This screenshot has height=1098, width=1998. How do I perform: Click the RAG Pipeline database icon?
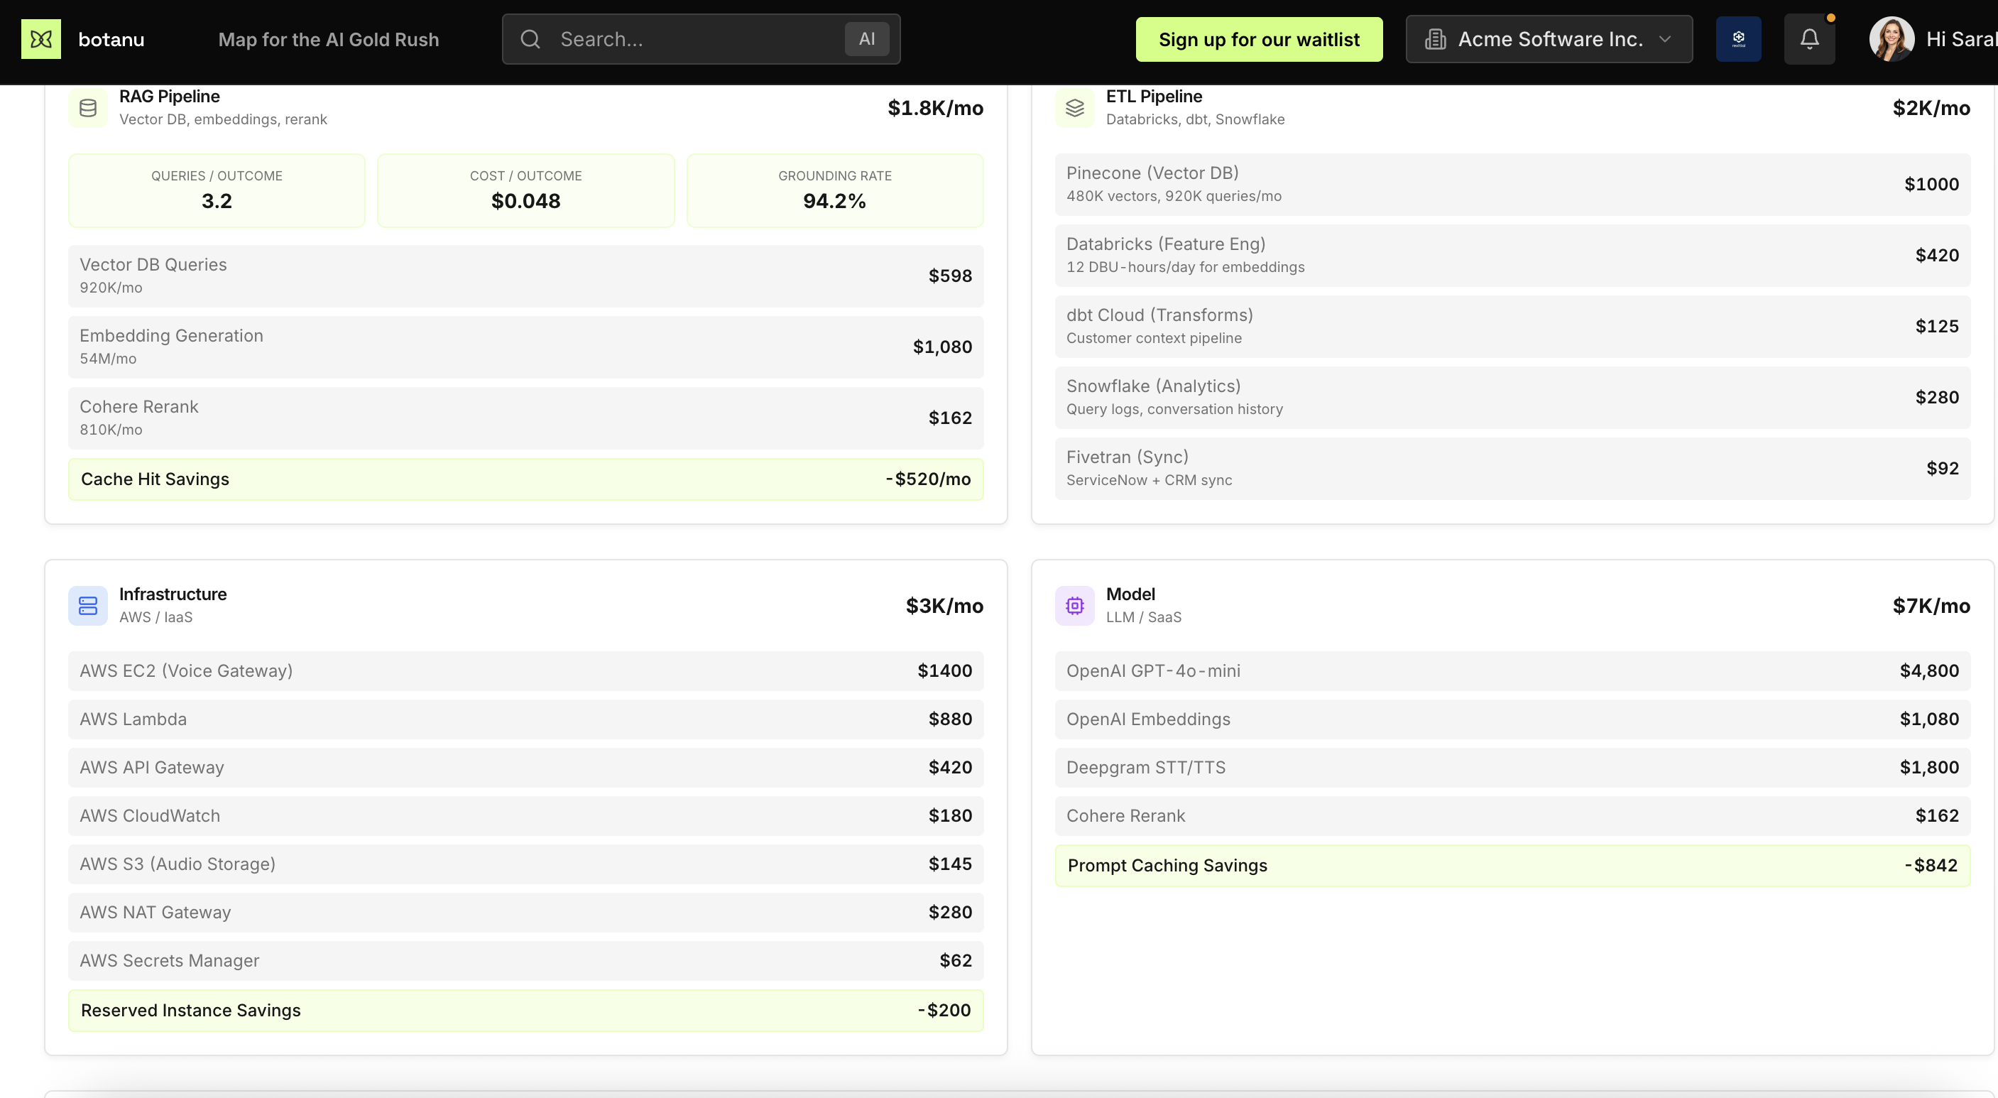tap(89, 108)
